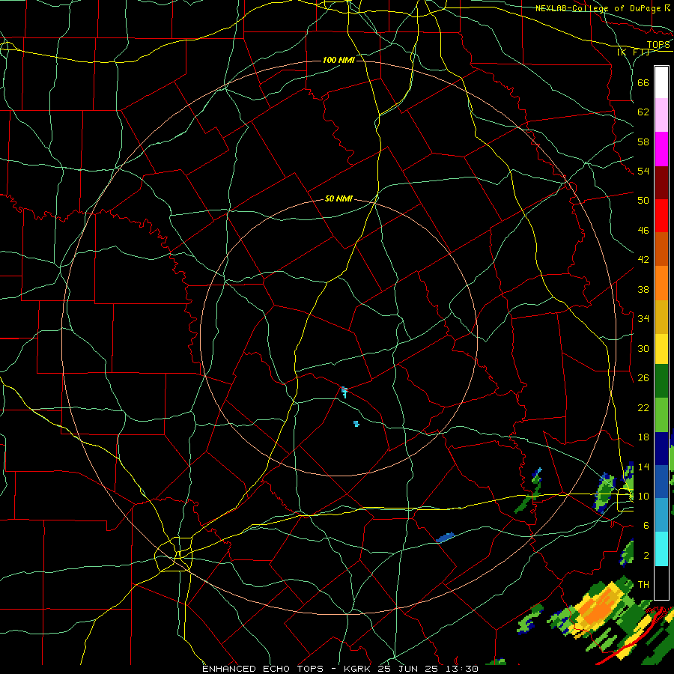Click the "38" legend value
674x674 pixels.
click(643, 289)
